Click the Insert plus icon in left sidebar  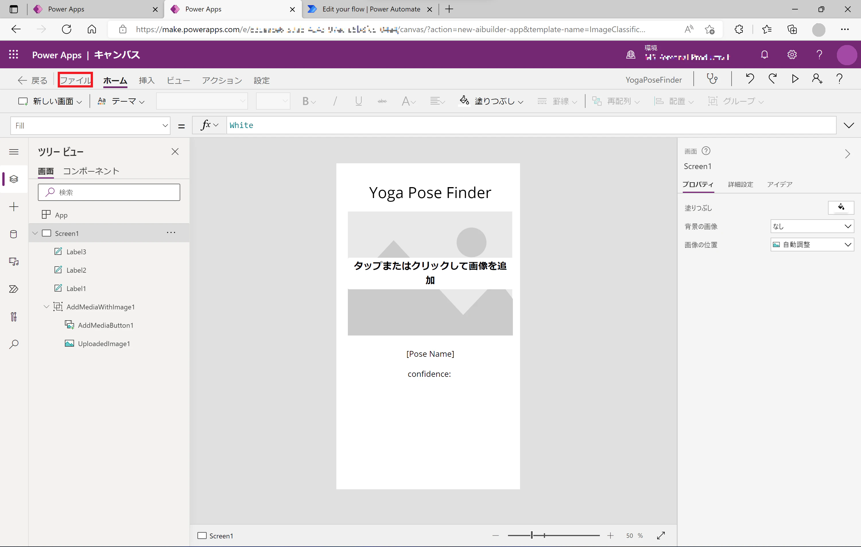(x=13, y=207)
